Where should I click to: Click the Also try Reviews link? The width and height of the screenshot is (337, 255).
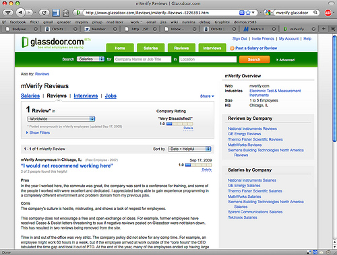point(42,74)
